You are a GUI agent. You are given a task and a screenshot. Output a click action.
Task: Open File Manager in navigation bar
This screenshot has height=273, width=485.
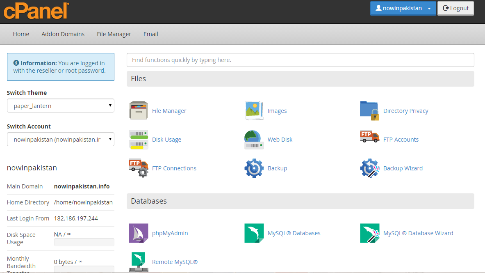click(114, 34)
